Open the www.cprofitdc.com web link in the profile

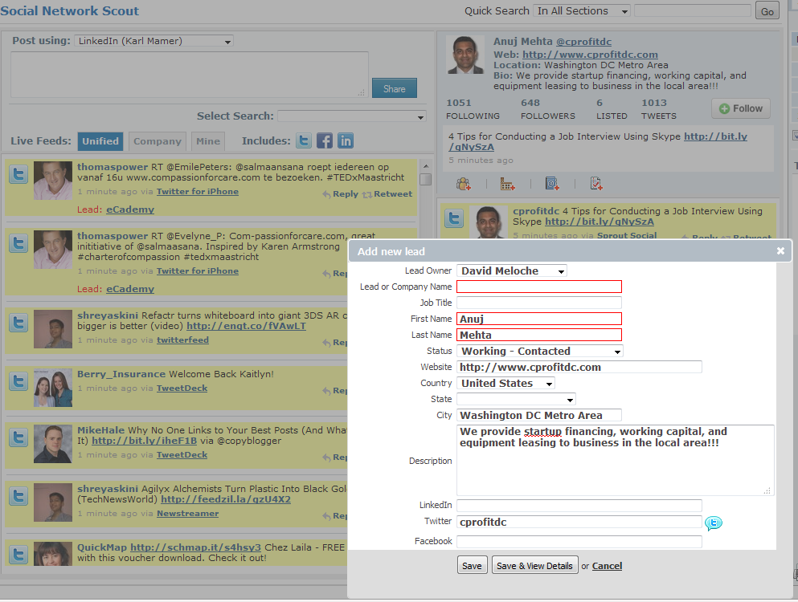coord(590,55)
